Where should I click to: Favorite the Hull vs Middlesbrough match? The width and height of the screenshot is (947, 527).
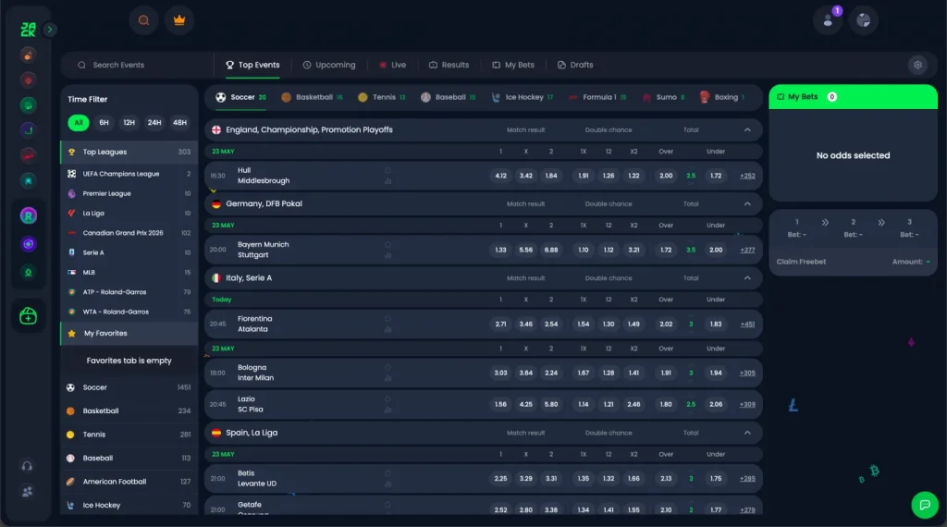coord(387,171)
